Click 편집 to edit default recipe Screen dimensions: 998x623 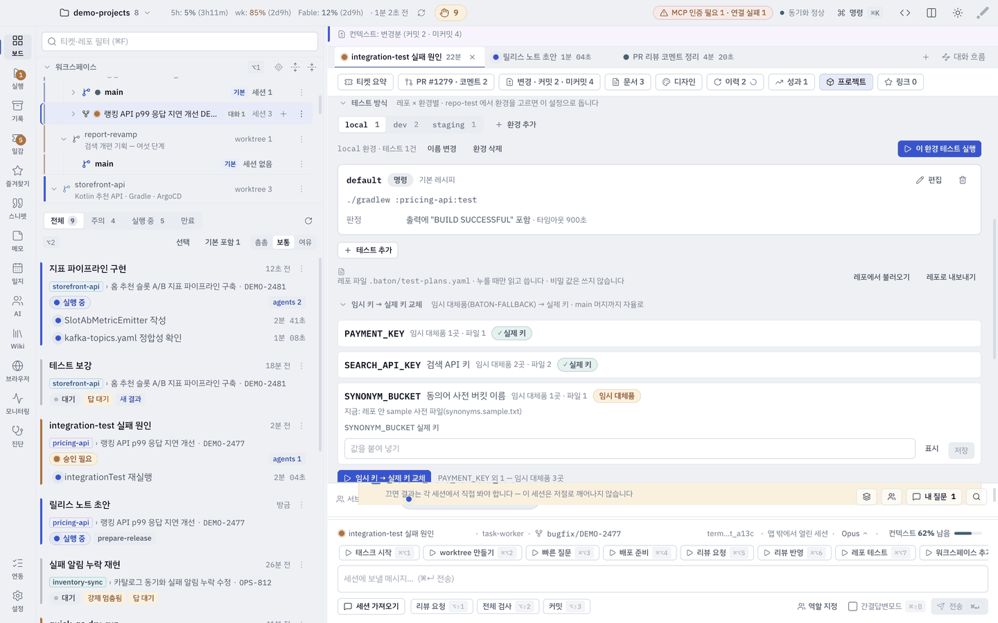[x=929, y=180]
